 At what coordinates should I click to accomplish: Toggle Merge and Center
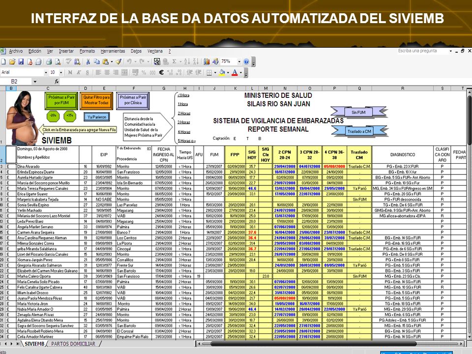pos(124,73)
